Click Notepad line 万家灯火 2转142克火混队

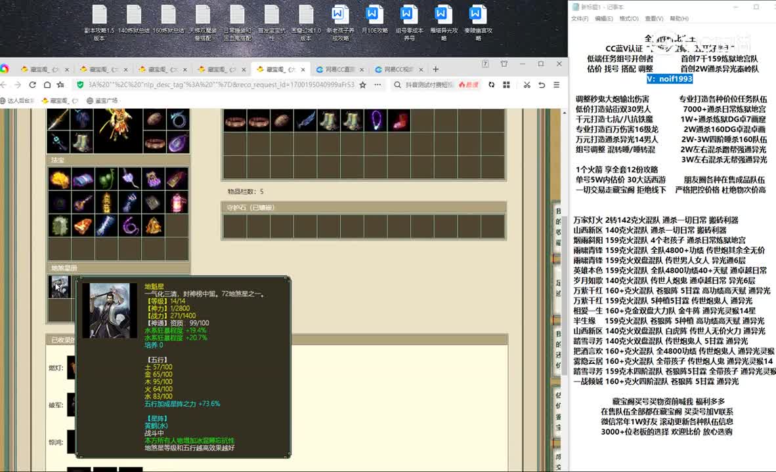pos(655,220)
